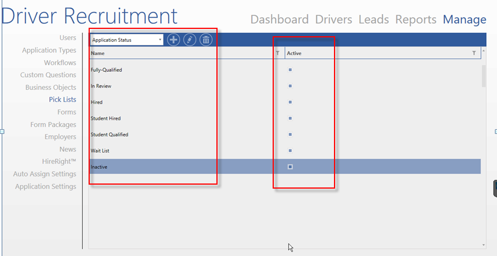Go to Employers section

[x=60, y=137]
